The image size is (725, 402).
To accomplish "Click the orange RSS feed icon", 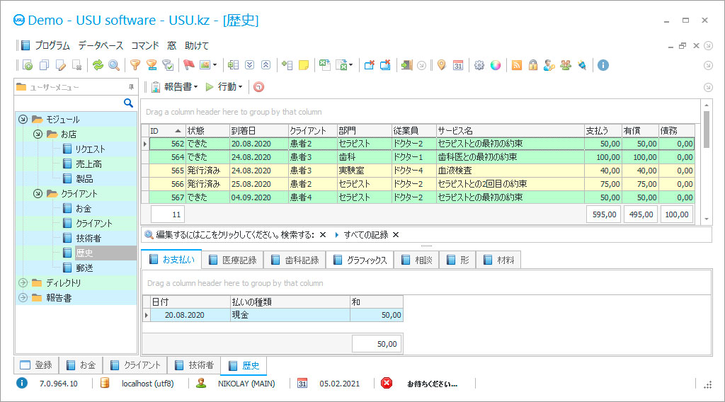I will click(517, 65).
